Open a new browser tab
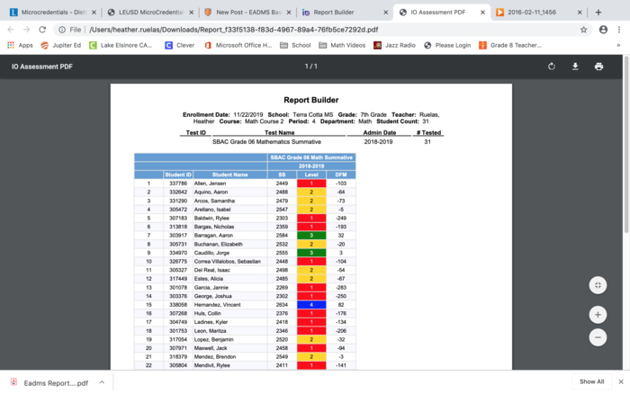Viewport: 630px width, 394px height. click(598, 12)
